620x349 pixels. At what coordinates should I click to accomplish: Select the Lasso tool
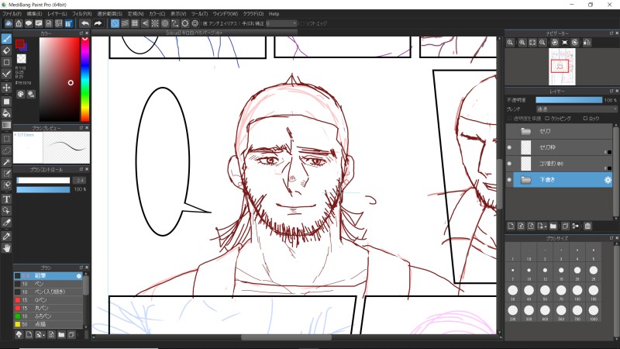[x=6, y=150]
